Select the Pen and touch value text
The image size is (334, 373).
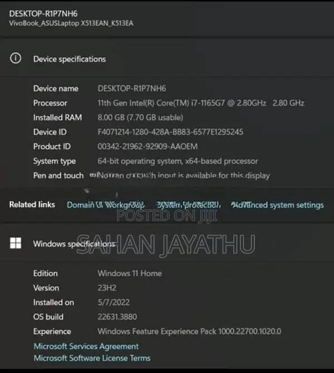[x=184, y=176]
